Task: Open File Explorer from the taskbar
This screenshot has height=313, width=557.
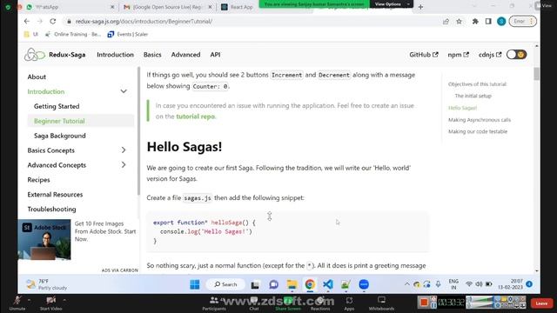Action: (x=292, y=284)
